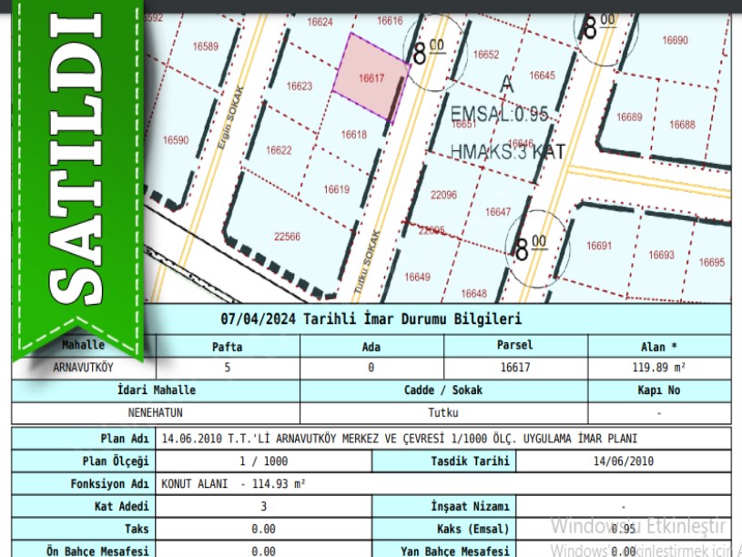Select parcel 16623 on the map

(x=300, y=86)
